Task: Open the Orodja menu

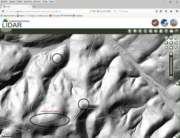Action: pyautogui.click(x=45, y=1)
